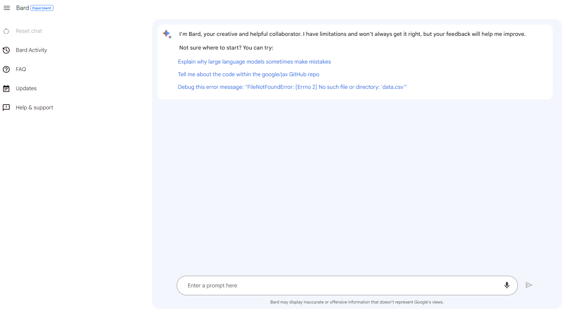Try the 'Explain why large language models' suggestion

pyautogui.click(x=254, y=62)
